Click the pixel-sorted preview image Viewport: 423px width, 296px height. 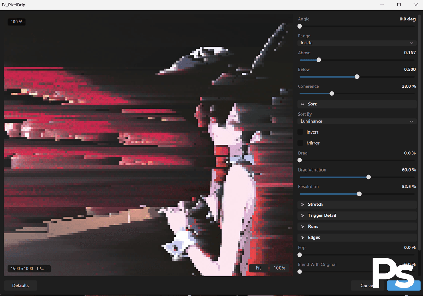pos(148,145)
